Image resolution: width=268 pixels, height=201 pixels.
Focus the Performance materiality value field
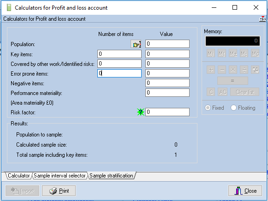pyautogui.click(x=167, y=93)
